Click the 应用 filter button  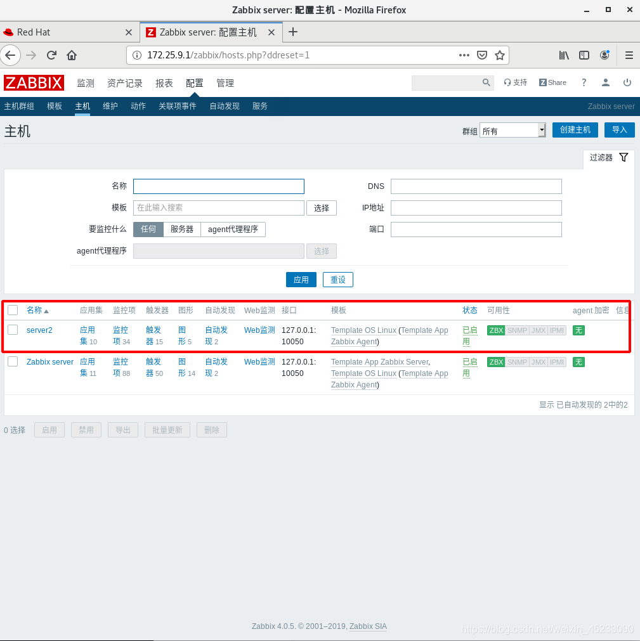[301, 280]
